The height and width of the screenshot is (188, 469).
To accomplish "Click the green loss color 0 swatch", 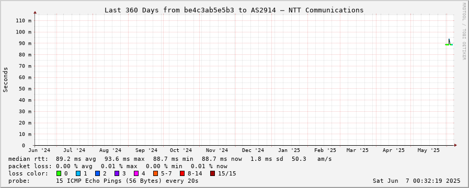I will pyautogui.click(x=59, y=173).
